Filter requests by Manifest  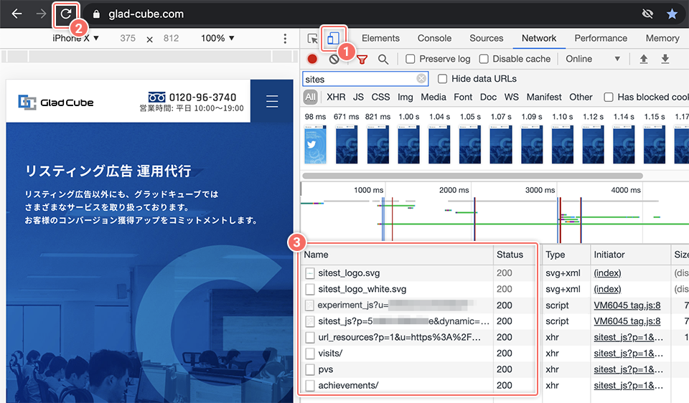[x=544, y=97]
